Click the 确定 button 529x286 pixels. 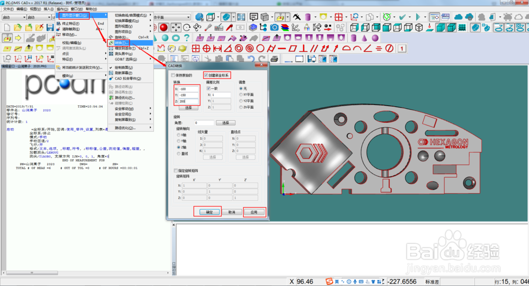[x=209, y=212]
